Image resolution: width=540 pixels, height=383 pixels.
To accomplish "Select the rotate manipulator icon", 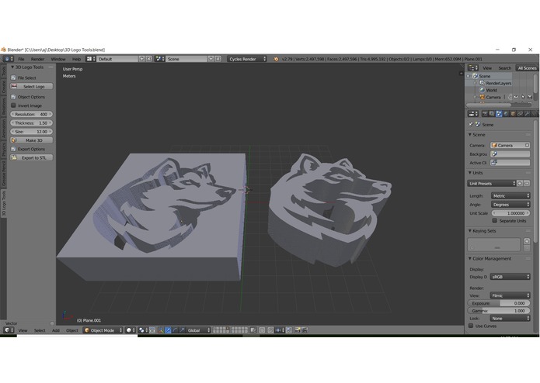I will coord(176,330).
